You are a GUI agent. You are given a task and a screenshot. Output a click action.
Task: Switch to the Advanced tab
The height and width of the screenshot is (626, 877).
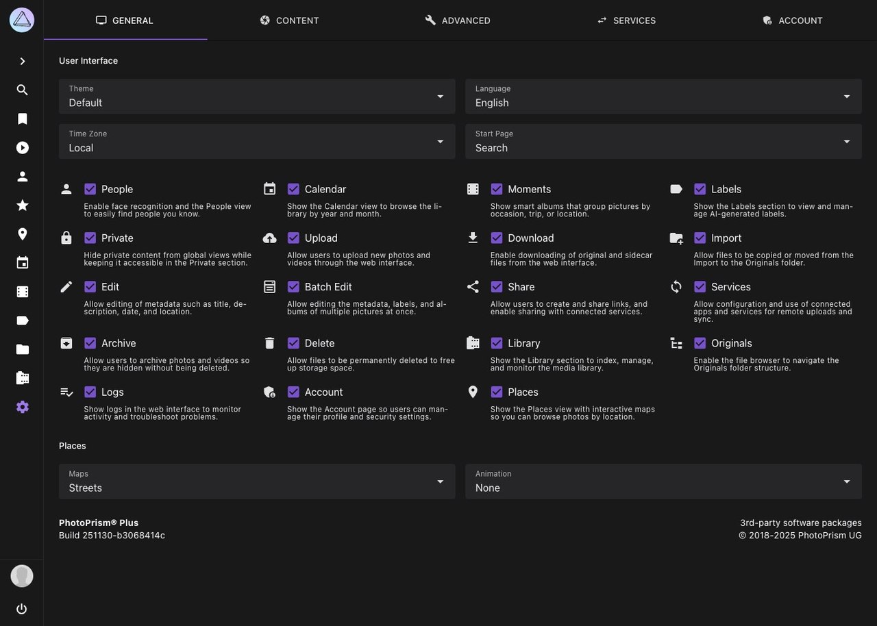pyautogui.click(x=458, y=21)
